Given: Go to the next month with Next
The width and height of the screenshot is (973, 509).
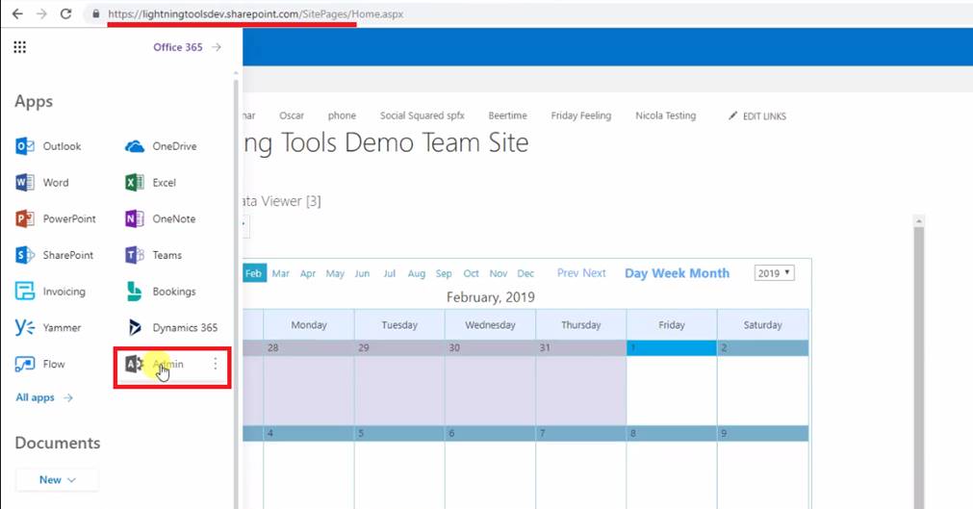Looking at the screenshot, I should click(594, 273).
